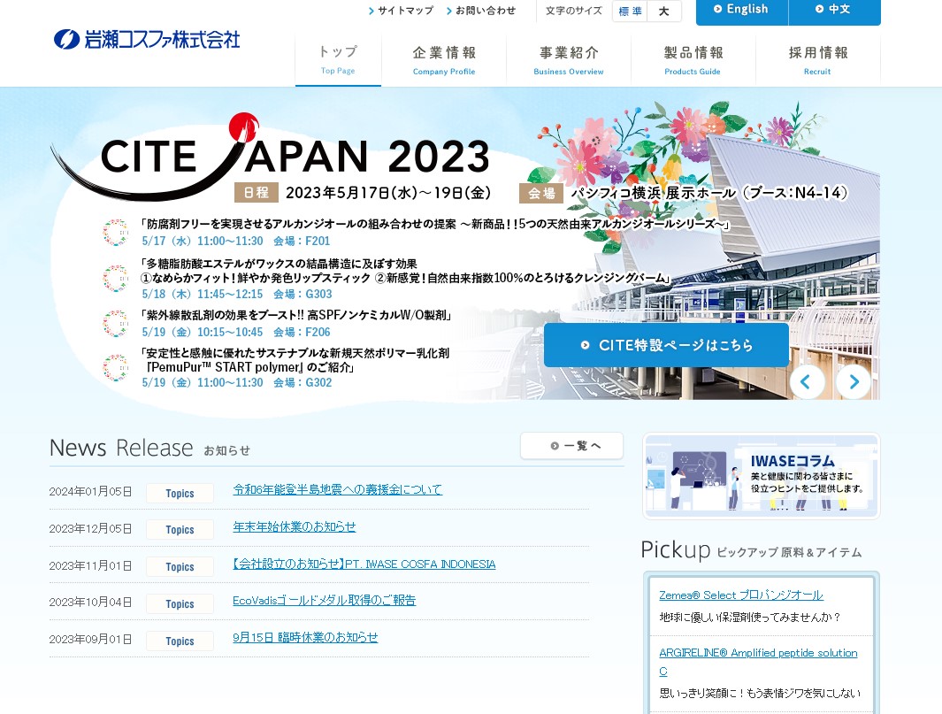Viewport: 942px width, 714px height.
Task: Click the Pickup heading text
Action: click(x=676, y=550)
